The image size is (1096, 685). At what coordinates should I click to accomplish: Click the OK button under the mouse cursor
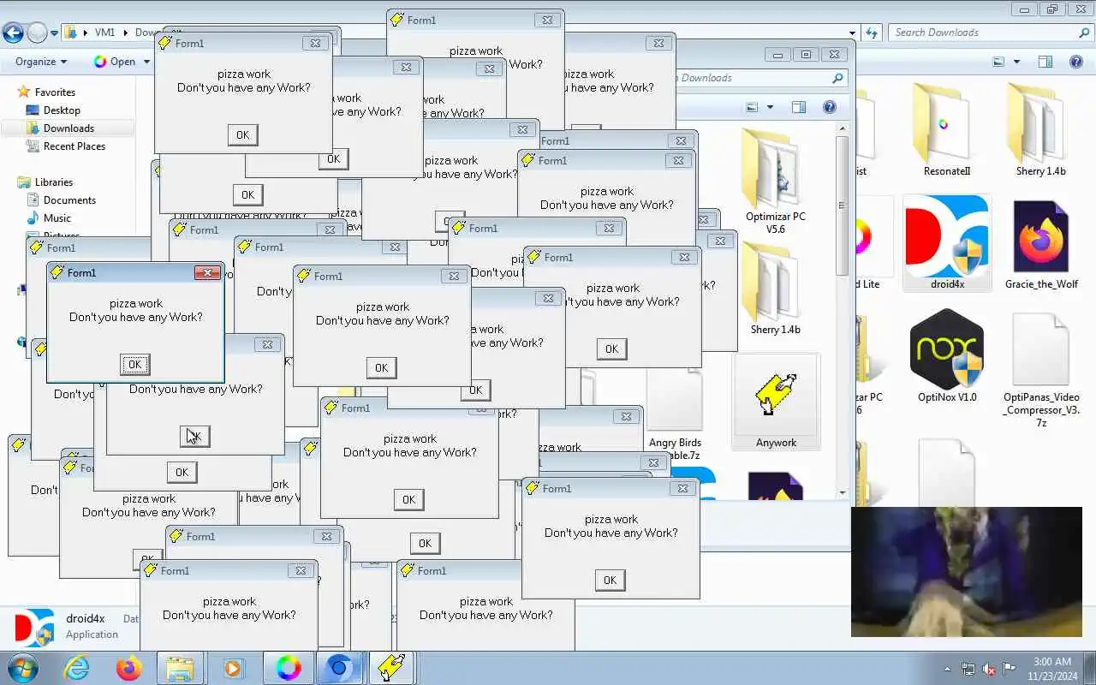(x=194, y=436)
